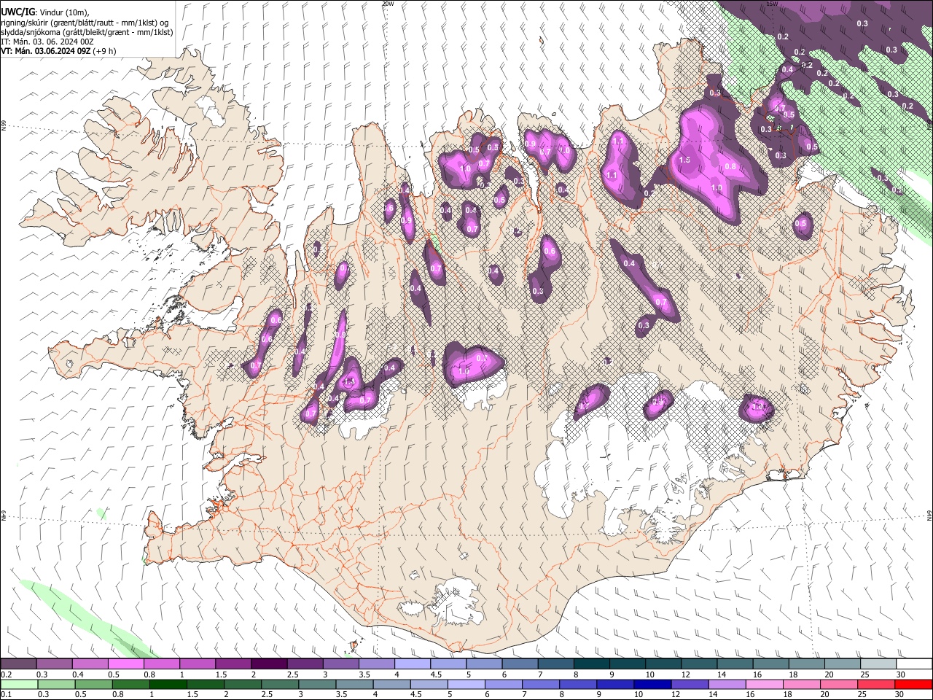Click the dark teal snow swatch between 8 and 9
This screenshot has height=700, width=933.
(x=590, y=664)
